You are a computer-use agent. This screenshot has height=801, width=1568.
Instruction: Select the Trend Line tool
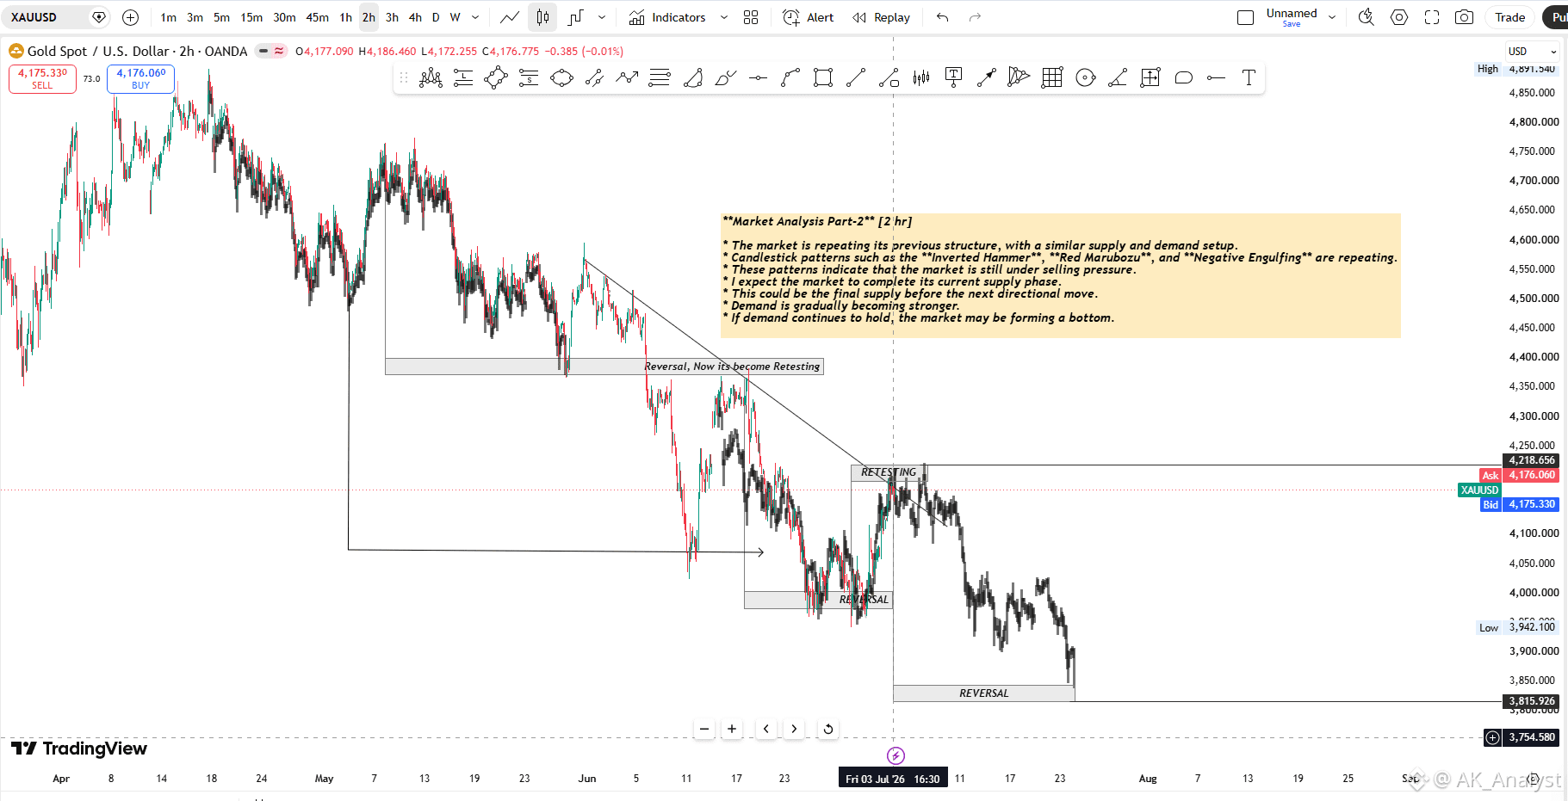point(856,78)
